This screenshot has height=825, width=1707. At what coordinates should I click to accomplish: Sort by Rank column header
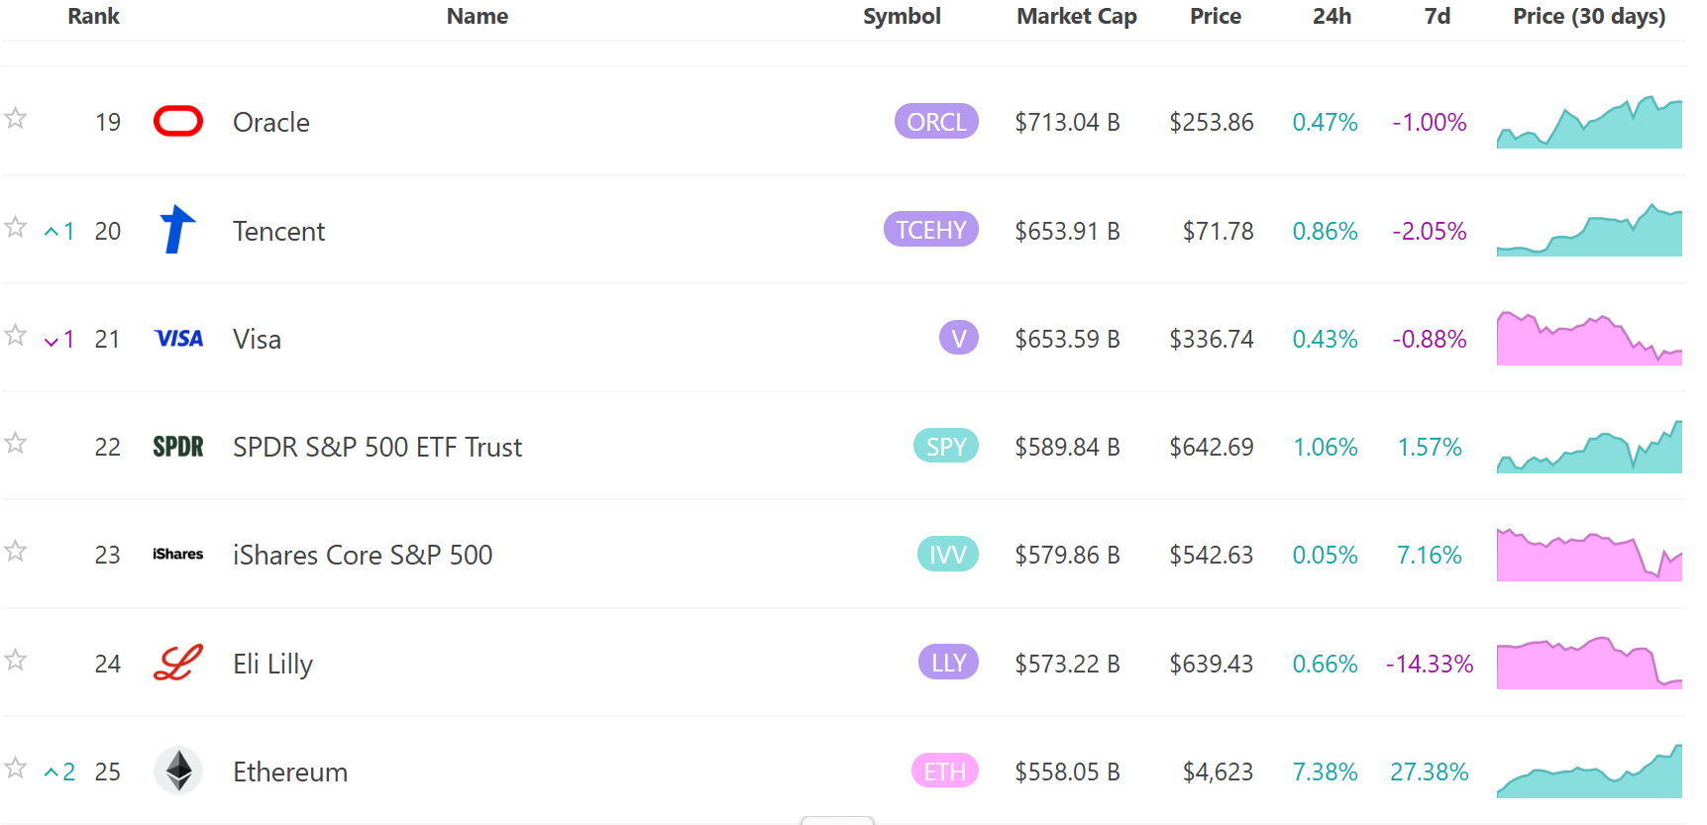pos(93,16)
